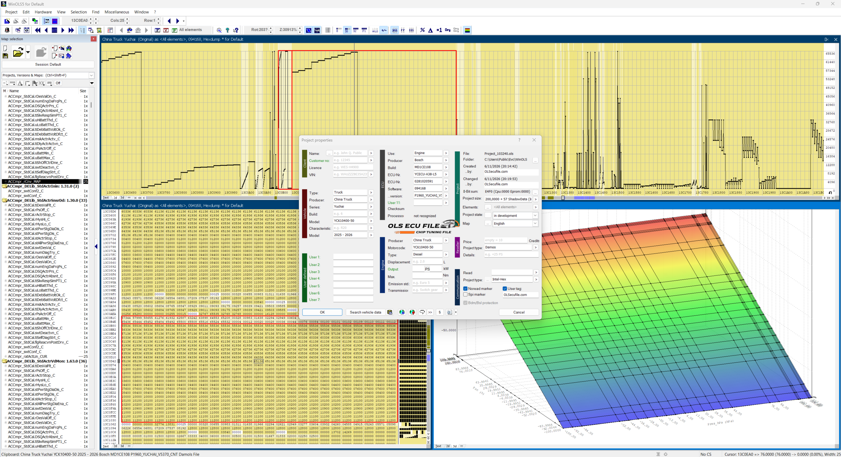
Task: Open the Window menu
Action: click(x=141, y=12)
